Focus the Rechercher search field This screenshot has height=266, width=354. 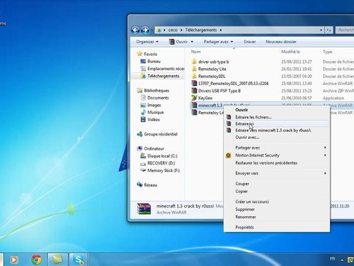click(x=345, y=30)
